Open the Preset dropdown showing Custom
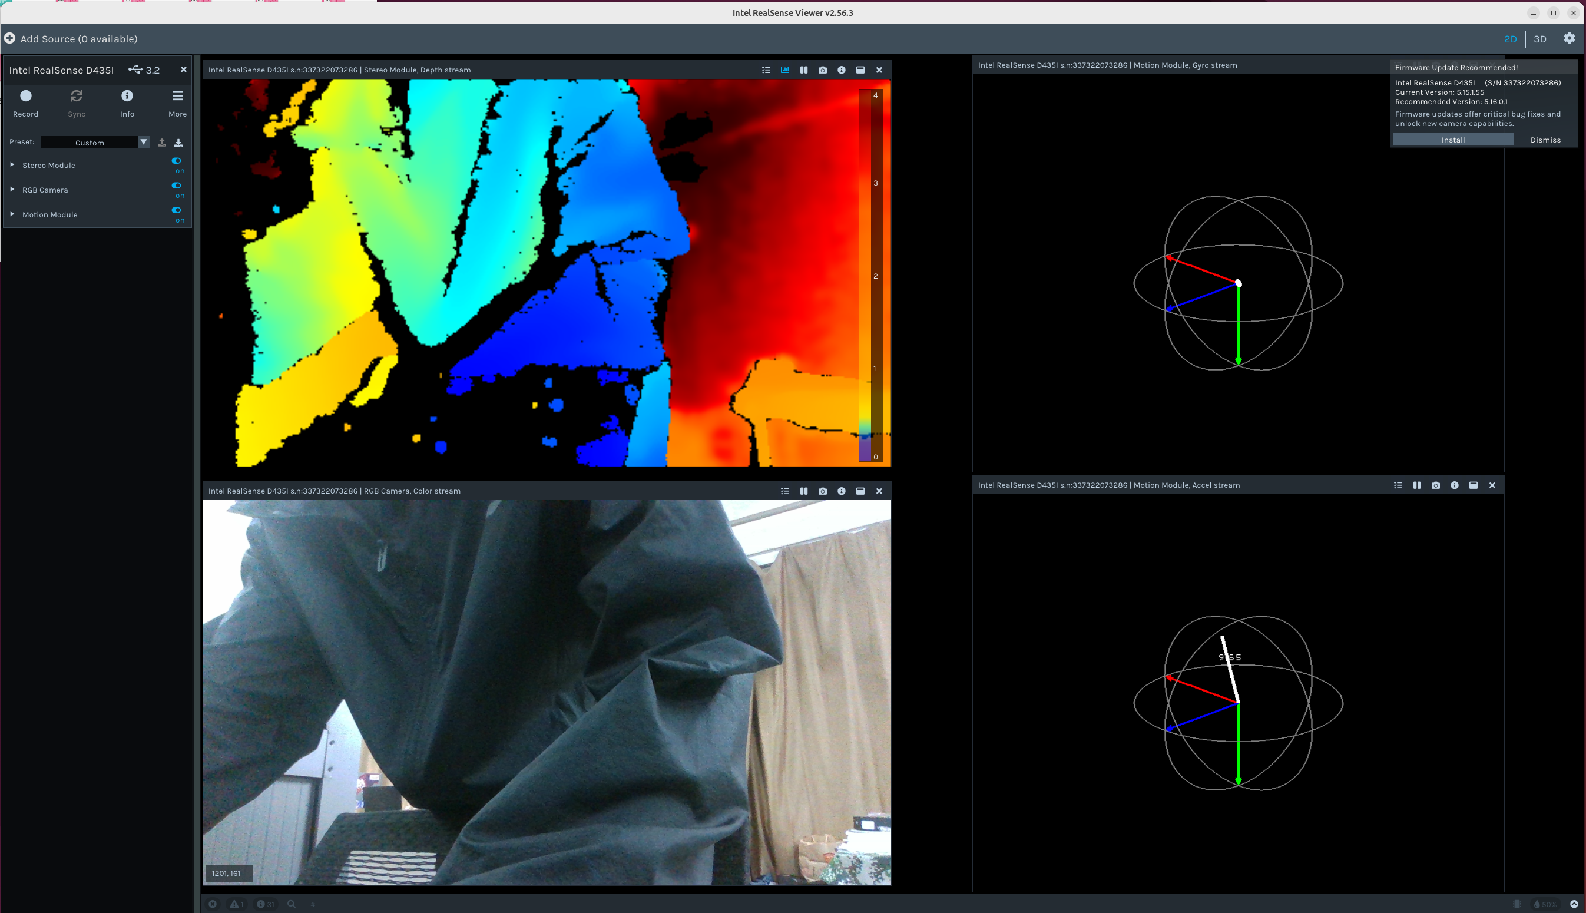The width and height of the screenshot is (1586, 913). pyautogui.click(x=95, y=143)
